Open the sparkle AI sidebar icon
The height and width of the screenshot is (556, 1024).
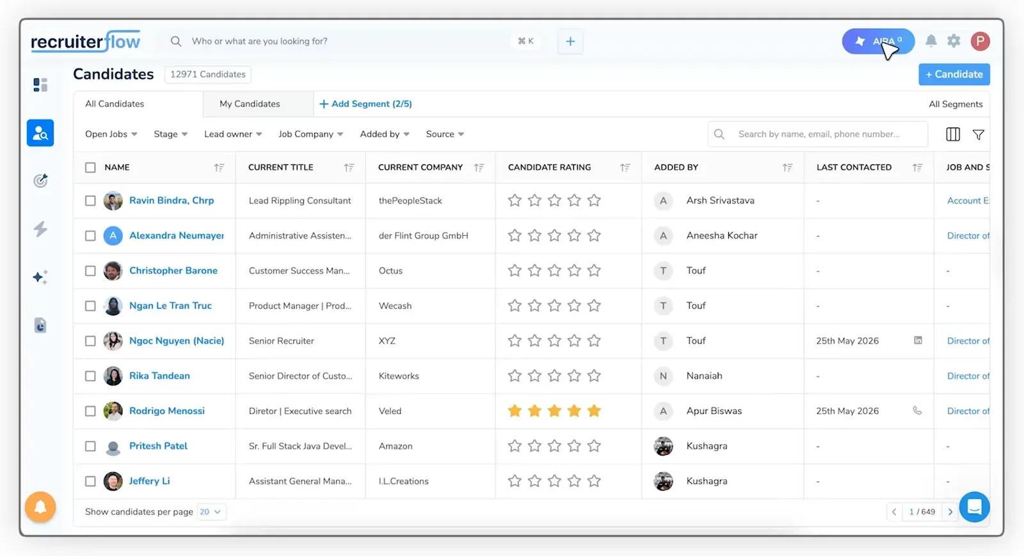click(x=40, y=277)
